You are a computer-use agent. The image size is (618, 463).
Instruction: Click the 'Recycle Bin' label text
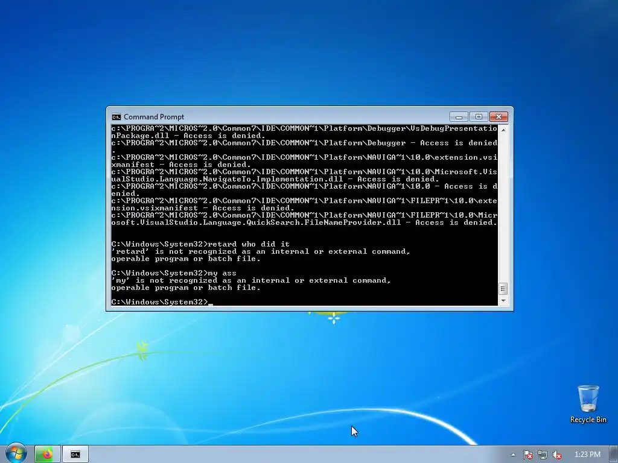588,420
